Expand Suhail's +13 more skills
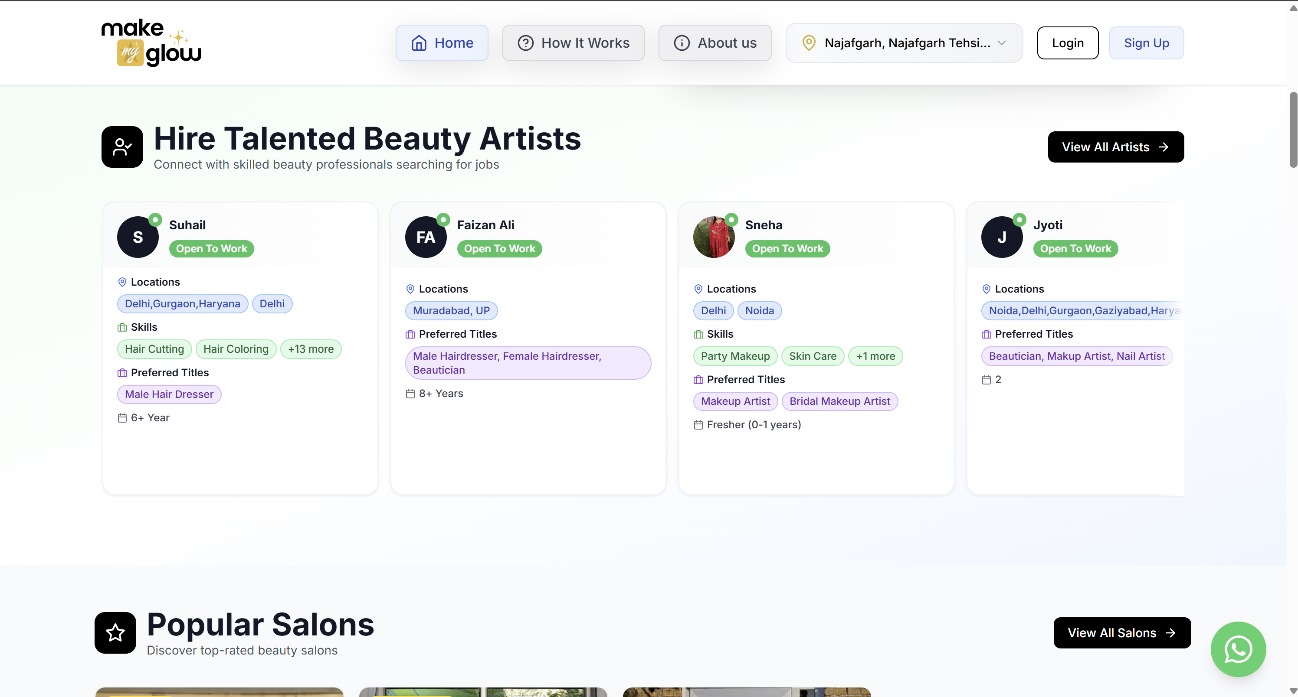Image resolution: width=1298 pixels, height=697 pixels. [310, 349]
